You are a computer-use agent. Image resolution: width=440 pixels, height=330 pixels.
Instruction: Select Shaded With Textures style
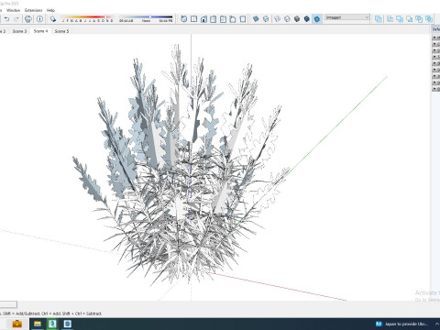(307, 19)
